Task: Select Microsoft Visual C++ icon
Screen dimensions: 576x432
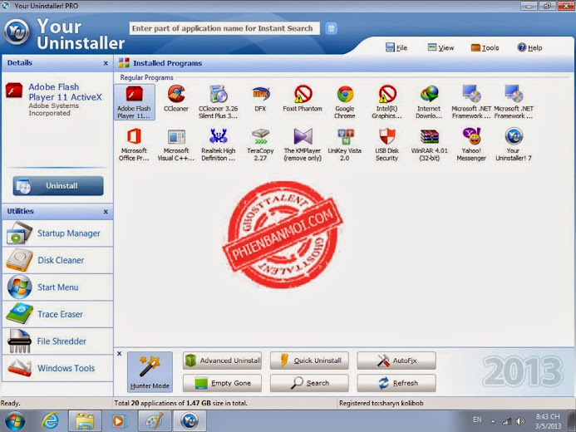Action: (176, 145)
